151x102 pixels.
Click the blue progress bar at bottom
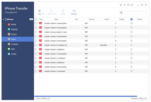(86, 96)
